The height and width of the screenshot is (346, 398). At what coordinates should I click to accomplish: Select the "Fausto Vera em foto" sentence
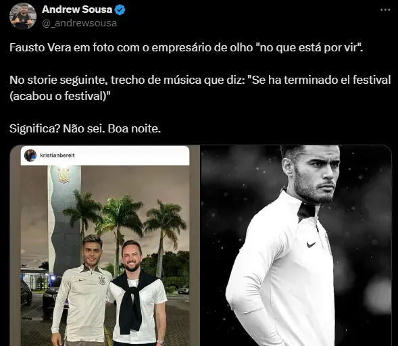186,47
